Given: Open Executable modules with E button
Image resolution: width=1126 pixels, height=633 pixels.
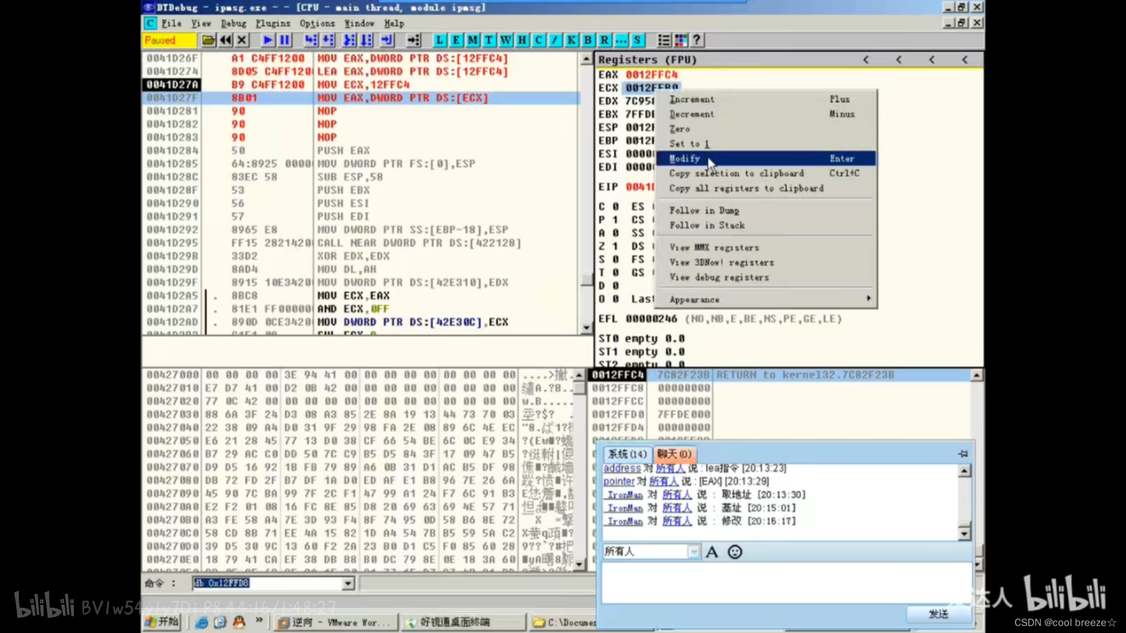Looking at the screenshot, I should [456, 40].
